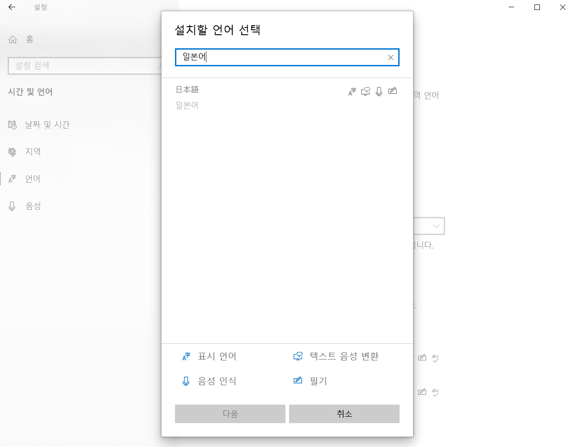Open the Region (지역) settings page
The height and width of the screenshot is (447, 575).
(x=33, y=152)
